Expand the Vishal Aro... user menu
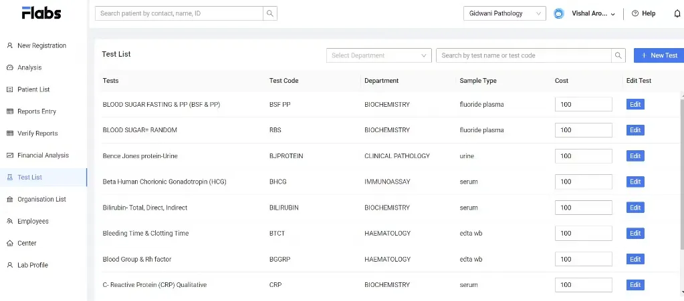This screenshot has width=684, height=301. click(x=593, y=13)
